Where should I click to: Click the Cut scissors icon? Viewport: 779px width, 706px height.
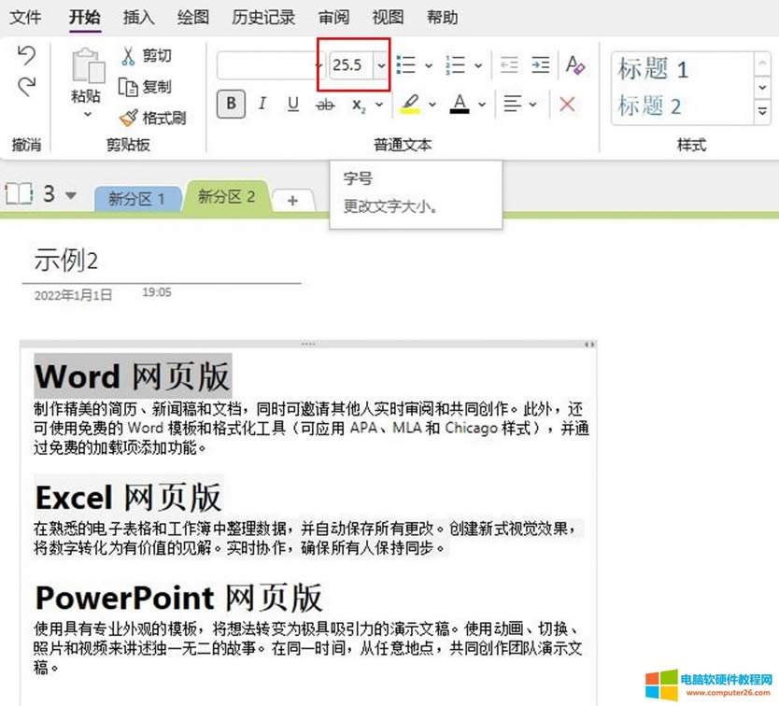tap(129, 56)
